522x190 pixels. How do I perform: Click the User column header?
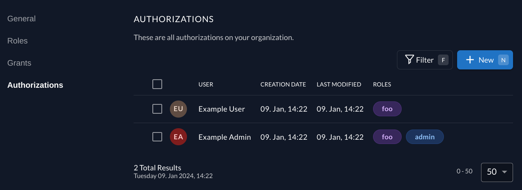click(x=206, y=84)
